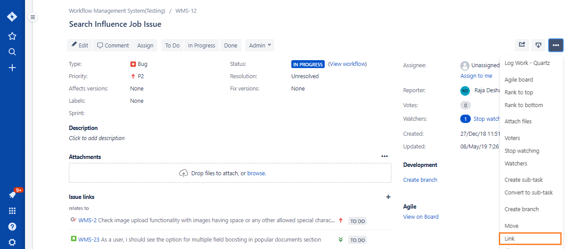
Task: Click the description field to add text
Action: [x=97, y=138]
